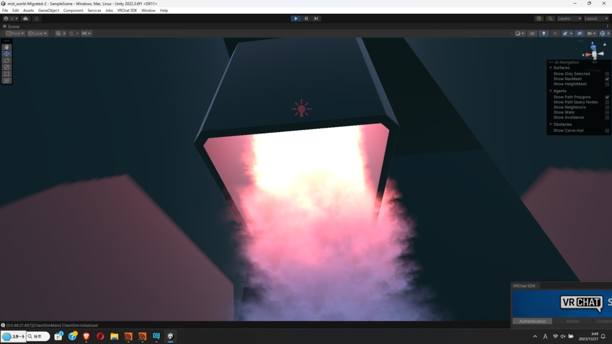Select the Rotate tool
This screenshot has width=612, height=344.
7,60
